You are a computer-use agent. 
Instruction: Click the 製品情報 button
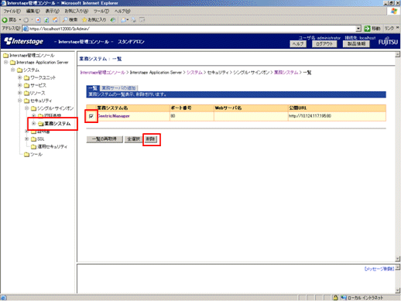(356, 44)
